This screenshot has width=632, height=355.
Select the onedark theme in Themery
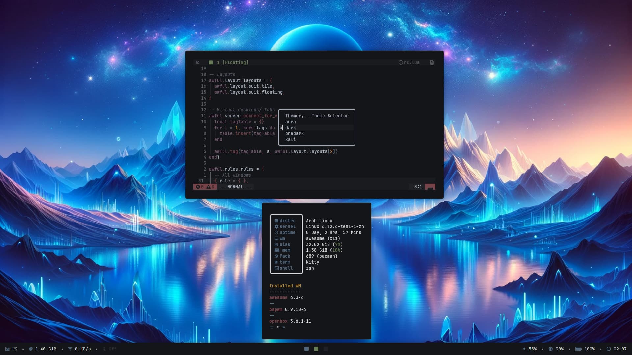[294, 134]
